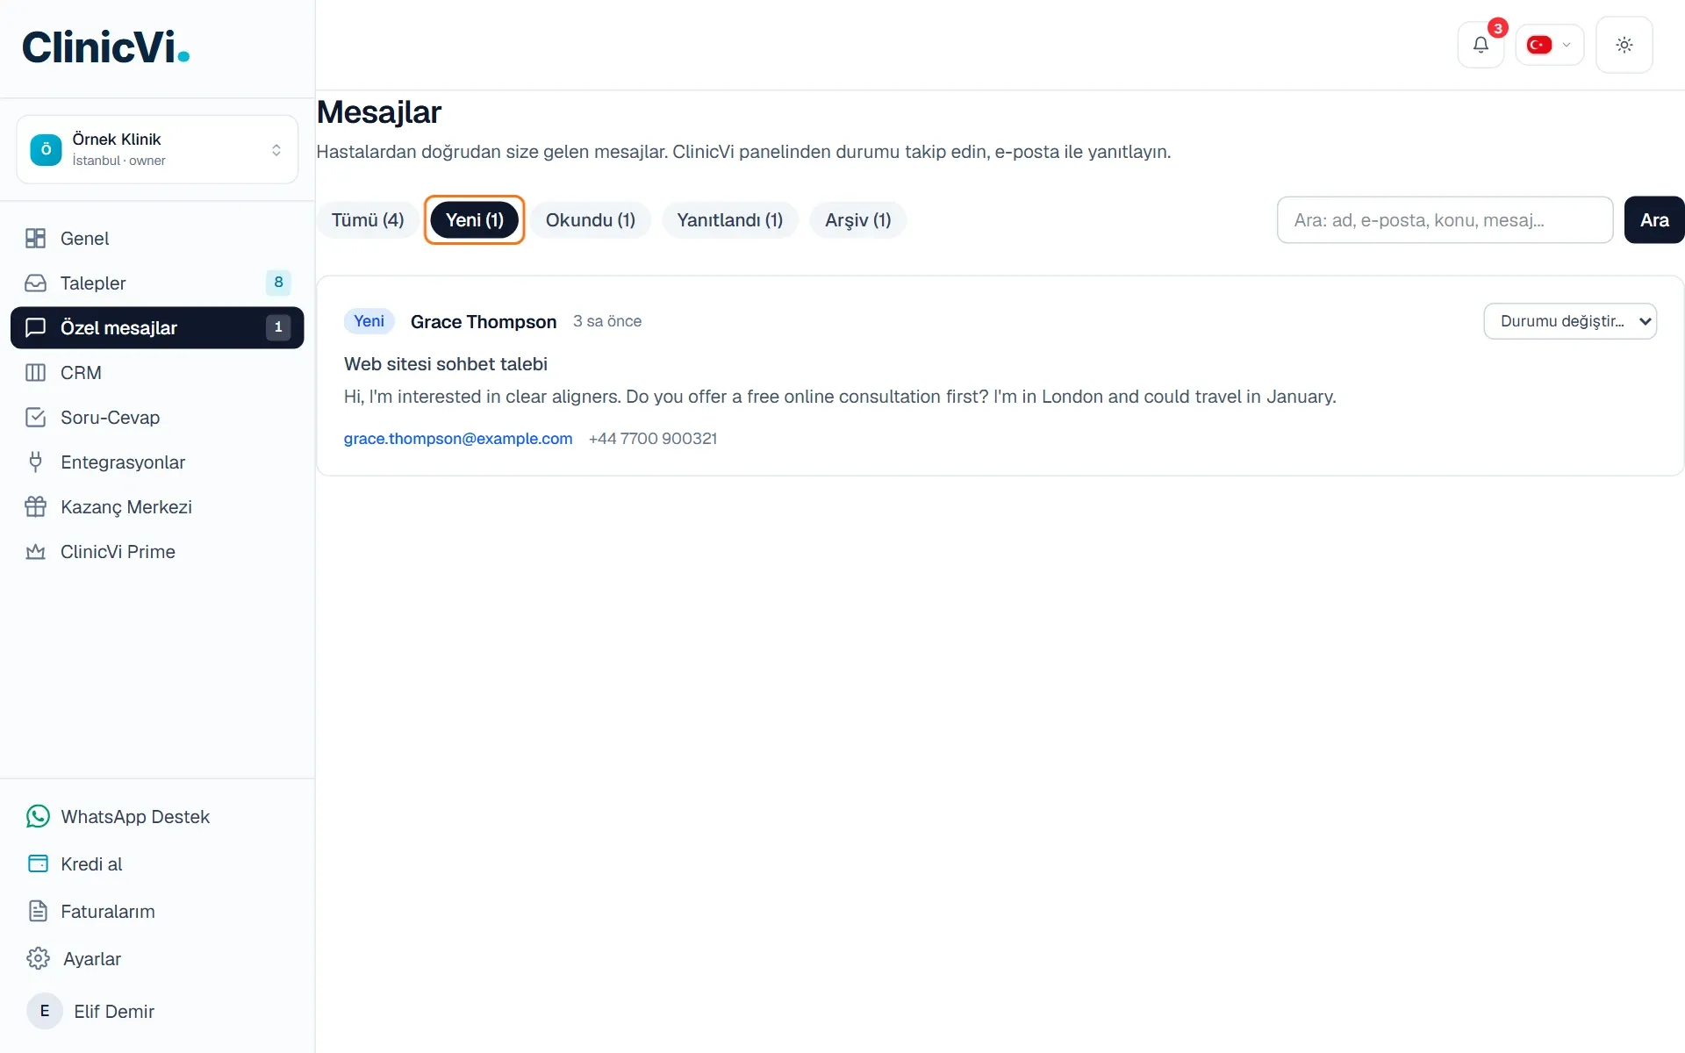Viewport: 1685px width, 1053px height.
Task: Click the Faturalarım document icon
Action: (x=38, y=912)
